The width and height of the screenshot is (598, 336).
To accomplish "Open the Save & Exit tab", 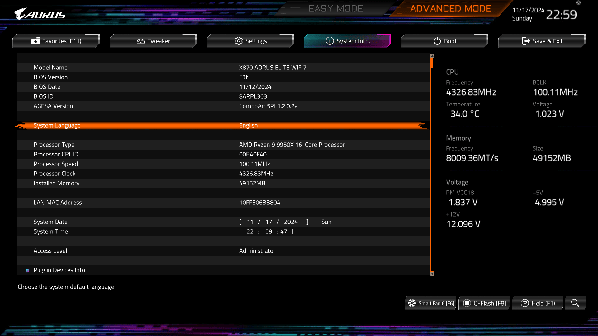I will (542, 41).
